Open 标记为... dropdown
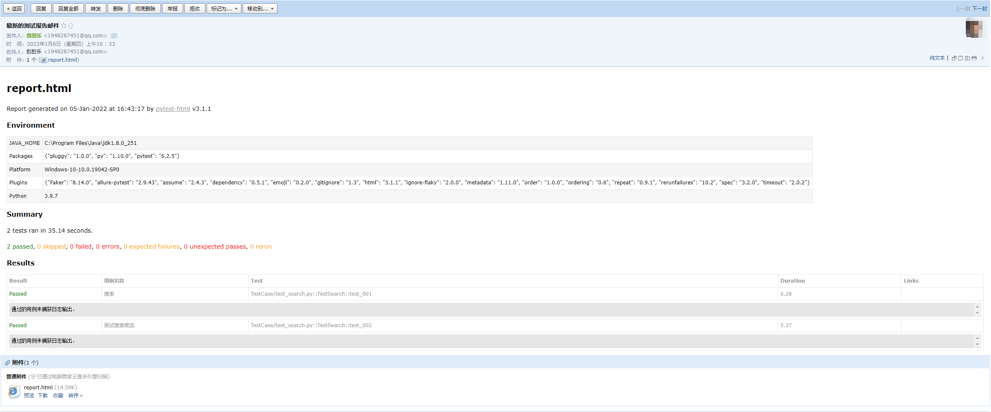 click(x=224, y=8)
